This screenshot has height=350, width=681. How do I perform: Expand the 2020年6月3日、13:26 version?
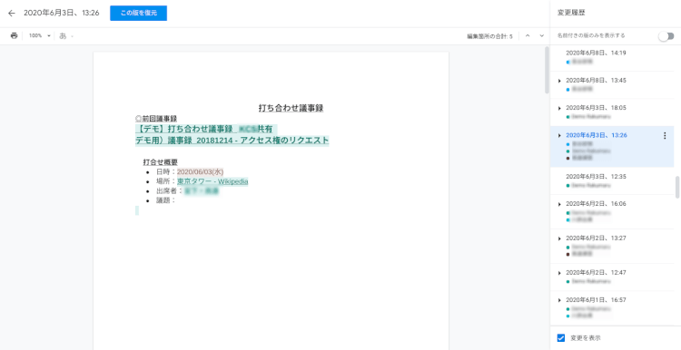pyautogui.click(x=559, y=135)
